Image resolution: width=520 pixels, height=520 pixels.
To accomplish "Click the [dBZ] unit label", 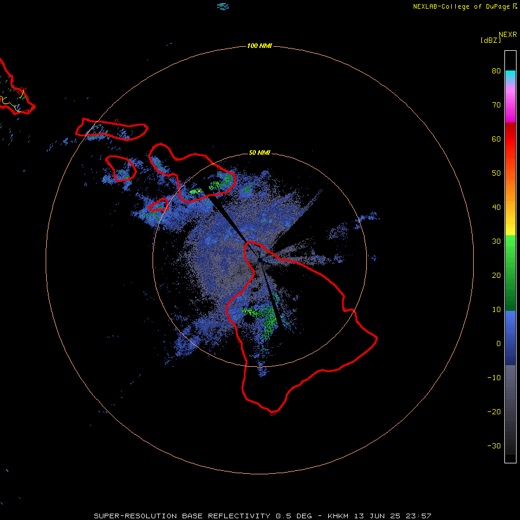I will coord(491,40).
